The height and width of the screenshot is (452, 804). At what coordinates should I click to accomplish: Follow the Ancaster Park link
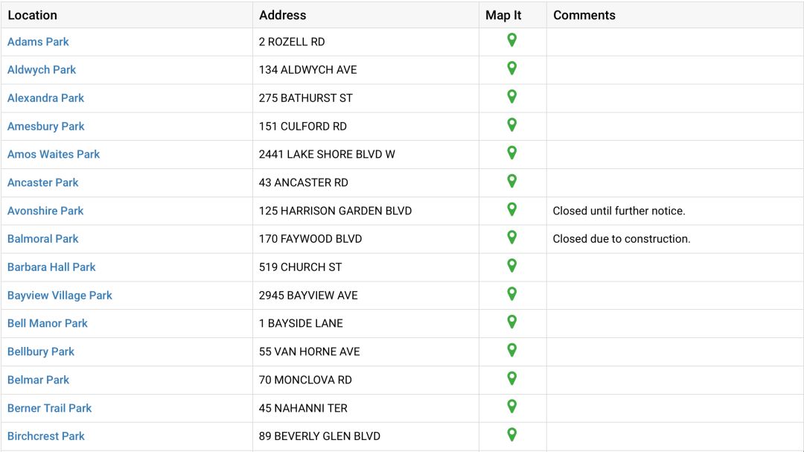coord(42,182)
